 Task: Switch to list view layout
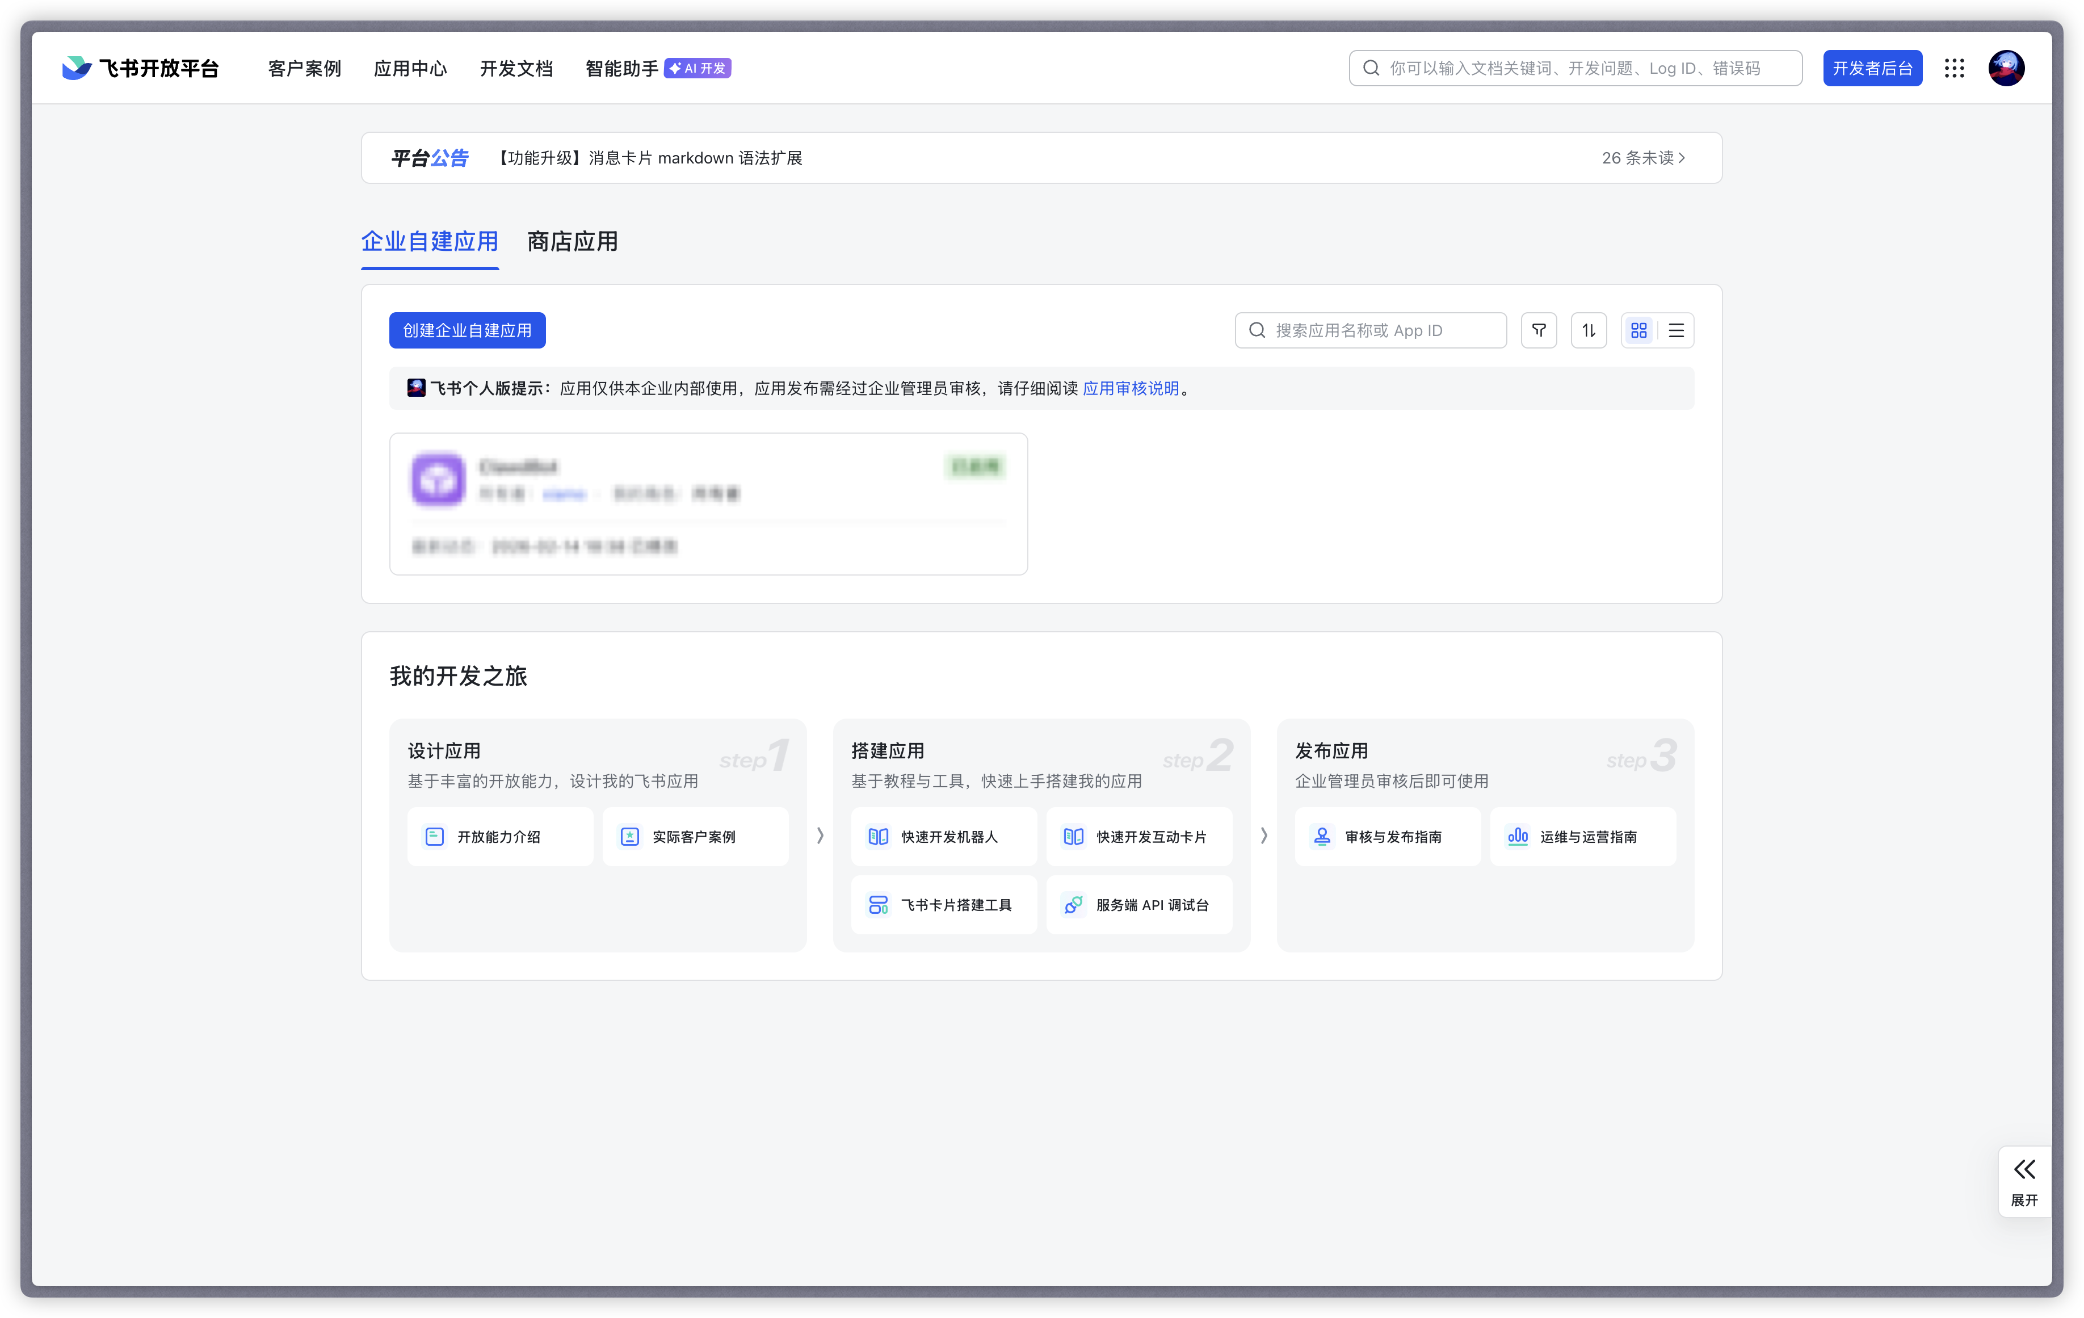pos(1675,330)
